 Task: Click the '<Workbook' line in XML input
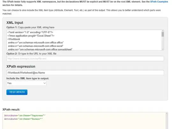[x=14, y=39]
